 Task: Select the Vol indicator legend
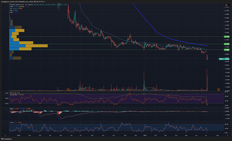click(x=16, y=9)
